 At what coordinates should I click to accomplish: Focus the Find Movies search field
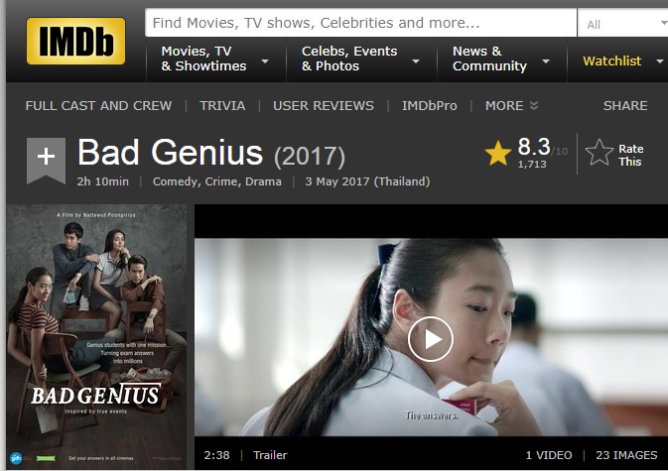click(x=360, y=23)
